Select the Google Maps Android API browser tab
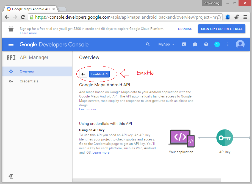Image resolution: width=252 pixels, height=184 pixels. (31, 9)
